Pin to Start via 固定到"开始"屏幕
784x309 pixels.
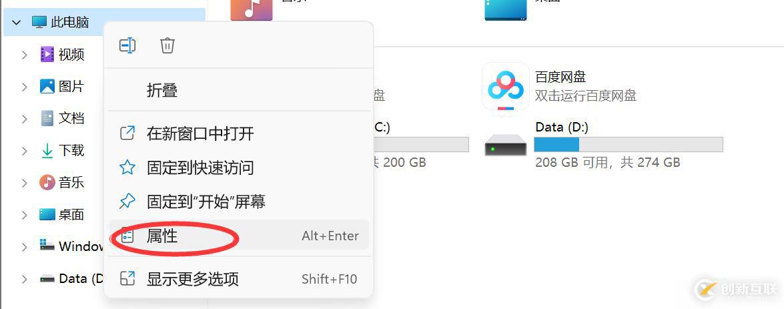206,201
